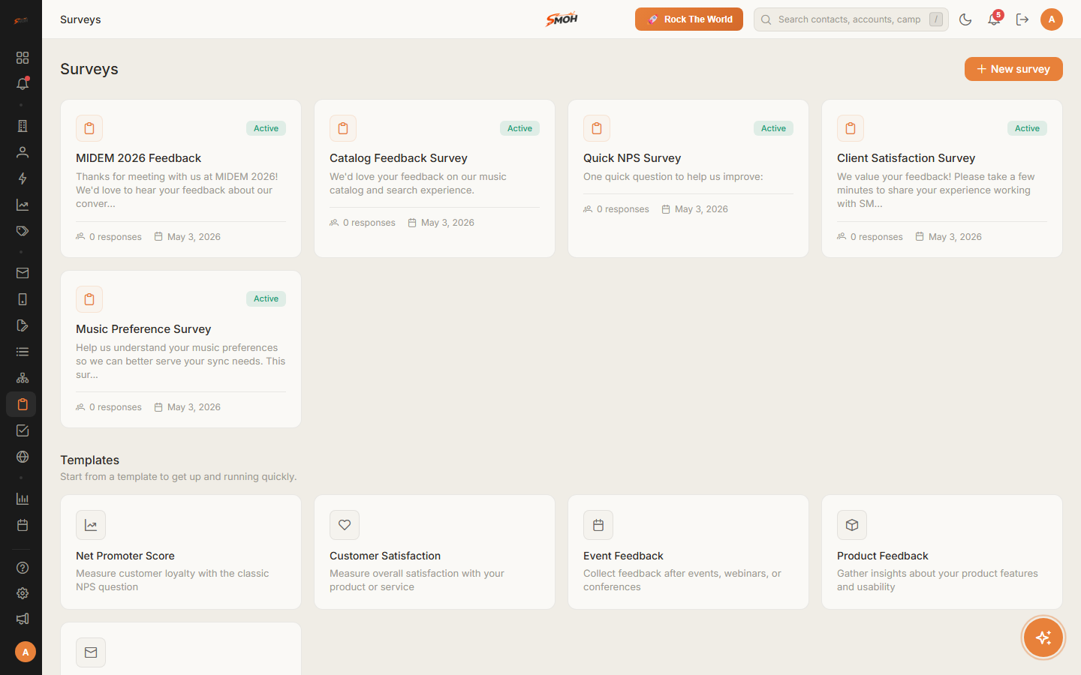Click the cube icon on Product Feedback

click(x=852, y=525)
